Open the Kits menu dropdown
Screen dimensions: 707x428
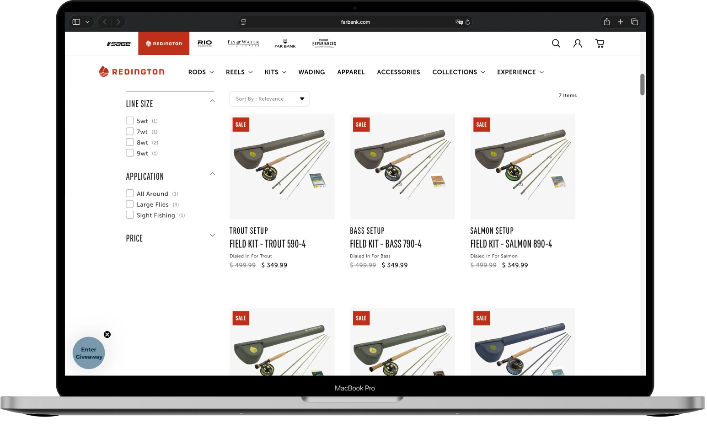click(275, 72)
